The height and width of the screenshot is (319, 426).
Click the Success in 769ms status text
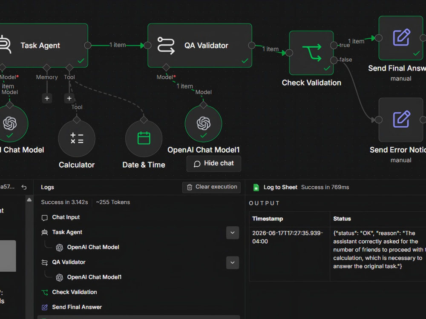tap(325, 187)
